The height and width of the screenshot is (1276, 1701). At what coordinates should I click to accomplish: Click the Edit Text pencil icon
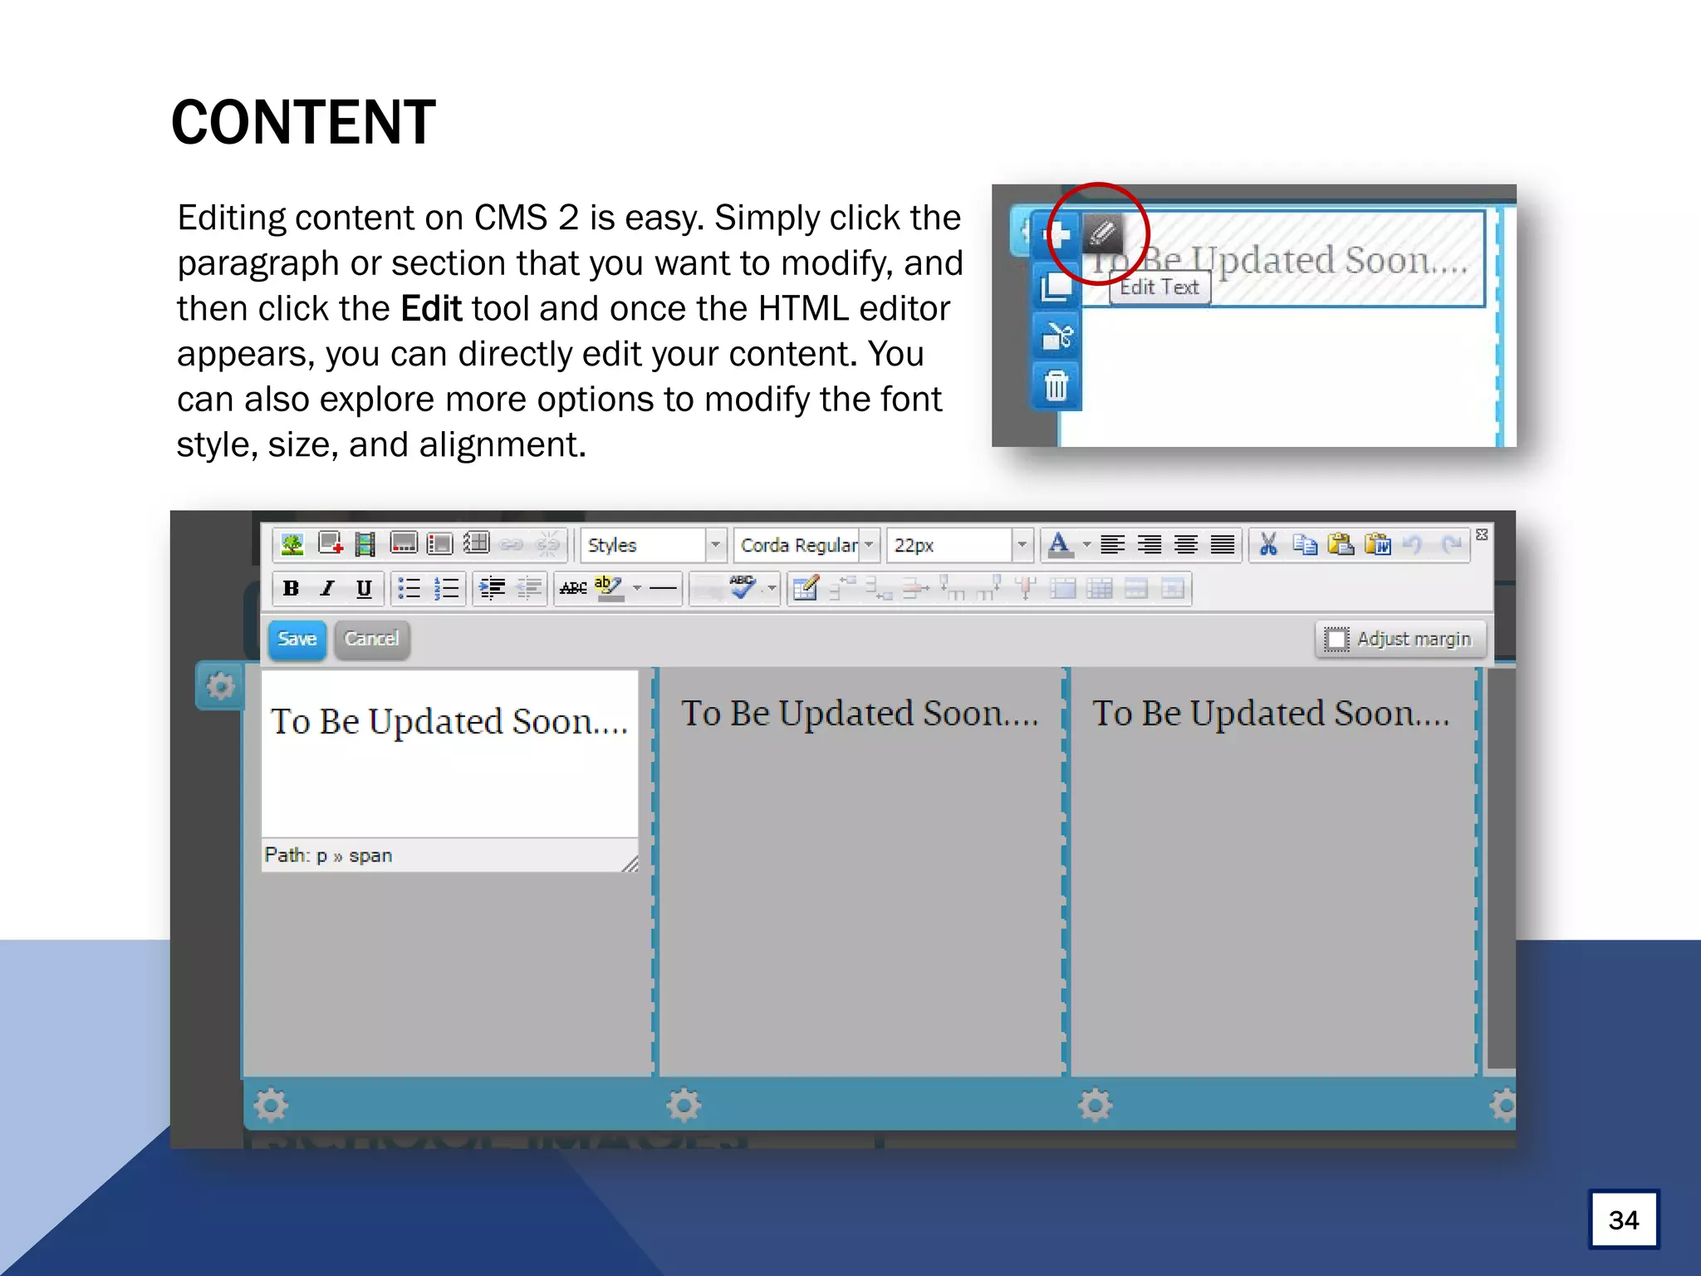coord(1103,233)
